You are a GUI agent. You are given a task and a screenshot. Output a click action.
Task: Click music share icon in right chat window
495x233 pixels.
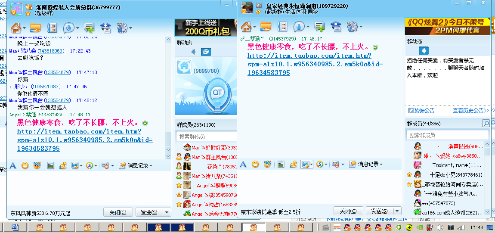293,164
